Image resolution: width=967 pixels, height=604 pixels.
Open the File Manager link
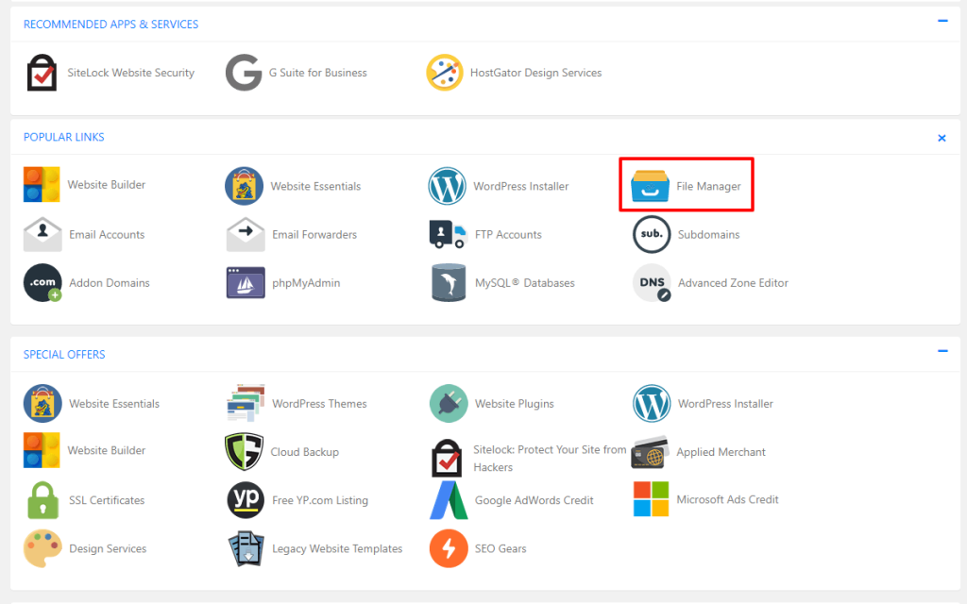(708, 186)
